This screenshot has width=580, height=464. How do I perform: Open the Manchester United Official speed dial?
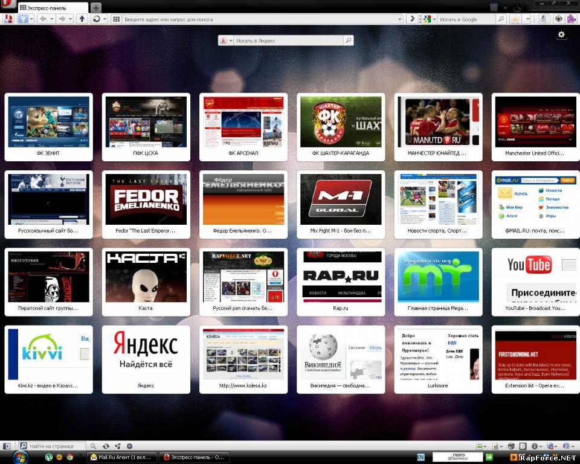pyautogui.click(x=536, y=127)
